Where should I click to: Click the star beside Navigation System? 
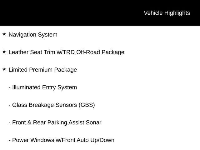point(4,34)
